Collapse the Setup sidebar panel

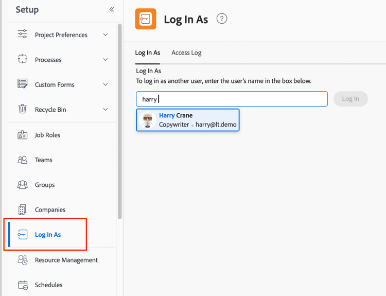[112, 9]
